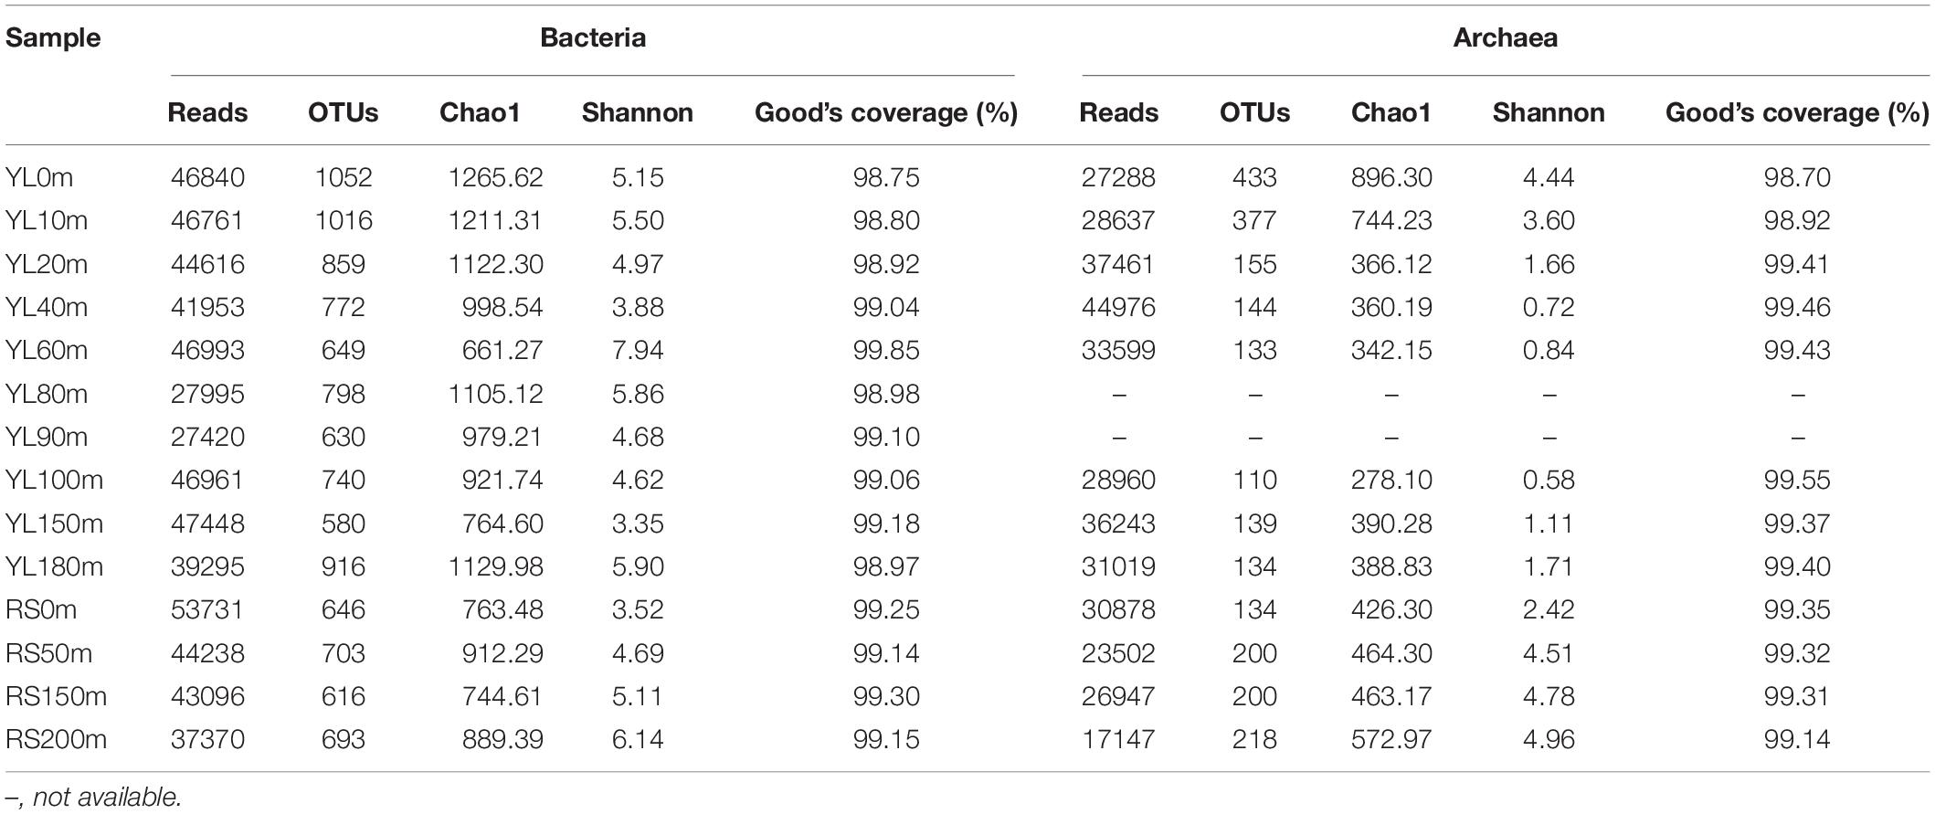Click the Reads header under Bacteria
The height and width of the screenshot is (814, 1935).
click(x=207, y=112)
